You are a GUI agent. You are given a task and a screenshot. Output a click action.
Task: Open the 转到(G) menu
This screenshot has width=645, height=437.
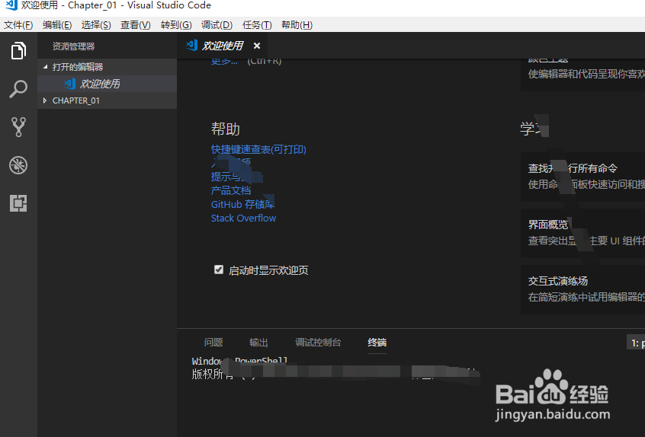[176, 25]
